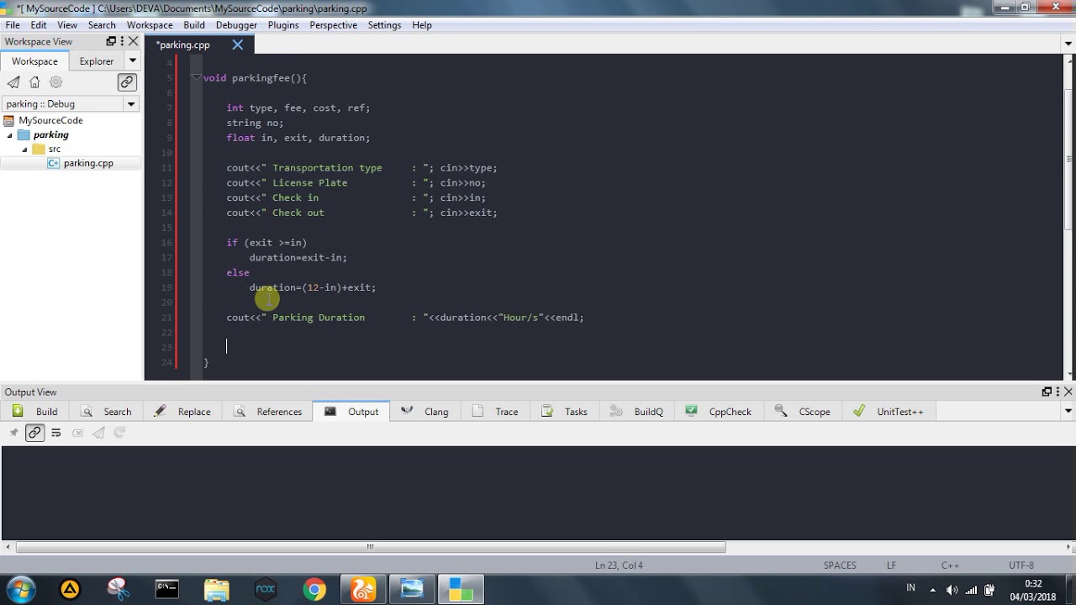Open the CScope output tab
The height and width of the screenshot is (605, 1076).
tap(804, 412)
